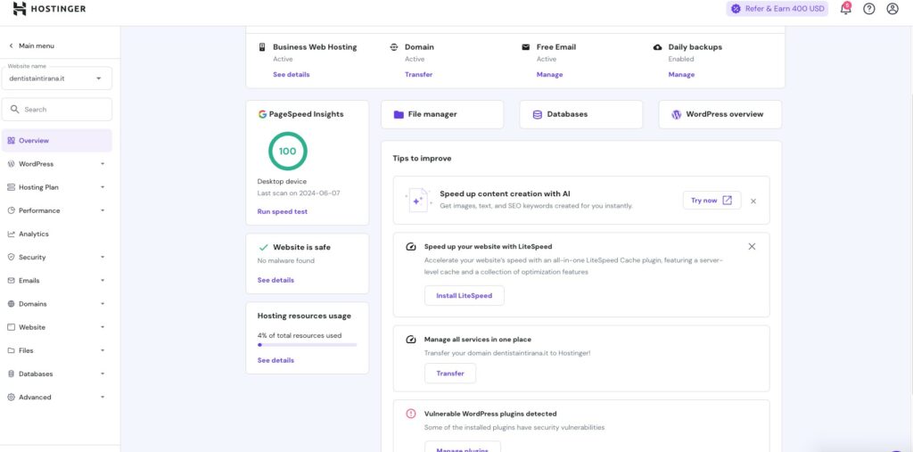913x452 pixels.
Task: Click the Free Email envelope icon
Action: 526,47
